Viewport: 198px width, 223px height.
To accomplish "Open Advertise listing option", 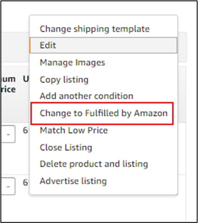I will pyautogui.click(x=73, y=181).
